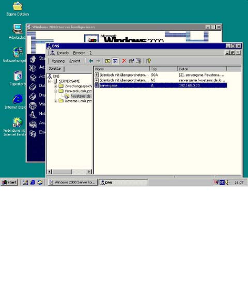This screenshot has width=248, height=291.
Task: Launch Outlook Express from quick launch
Action: (40, 182)
